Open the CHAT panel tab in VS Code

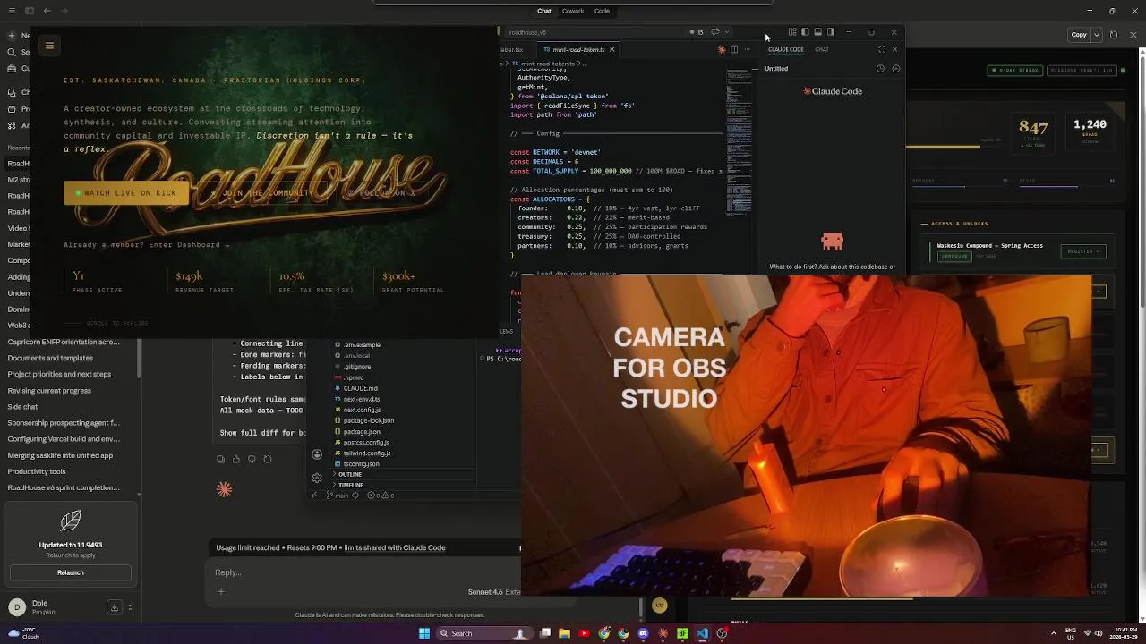click(x=822, y=50)
